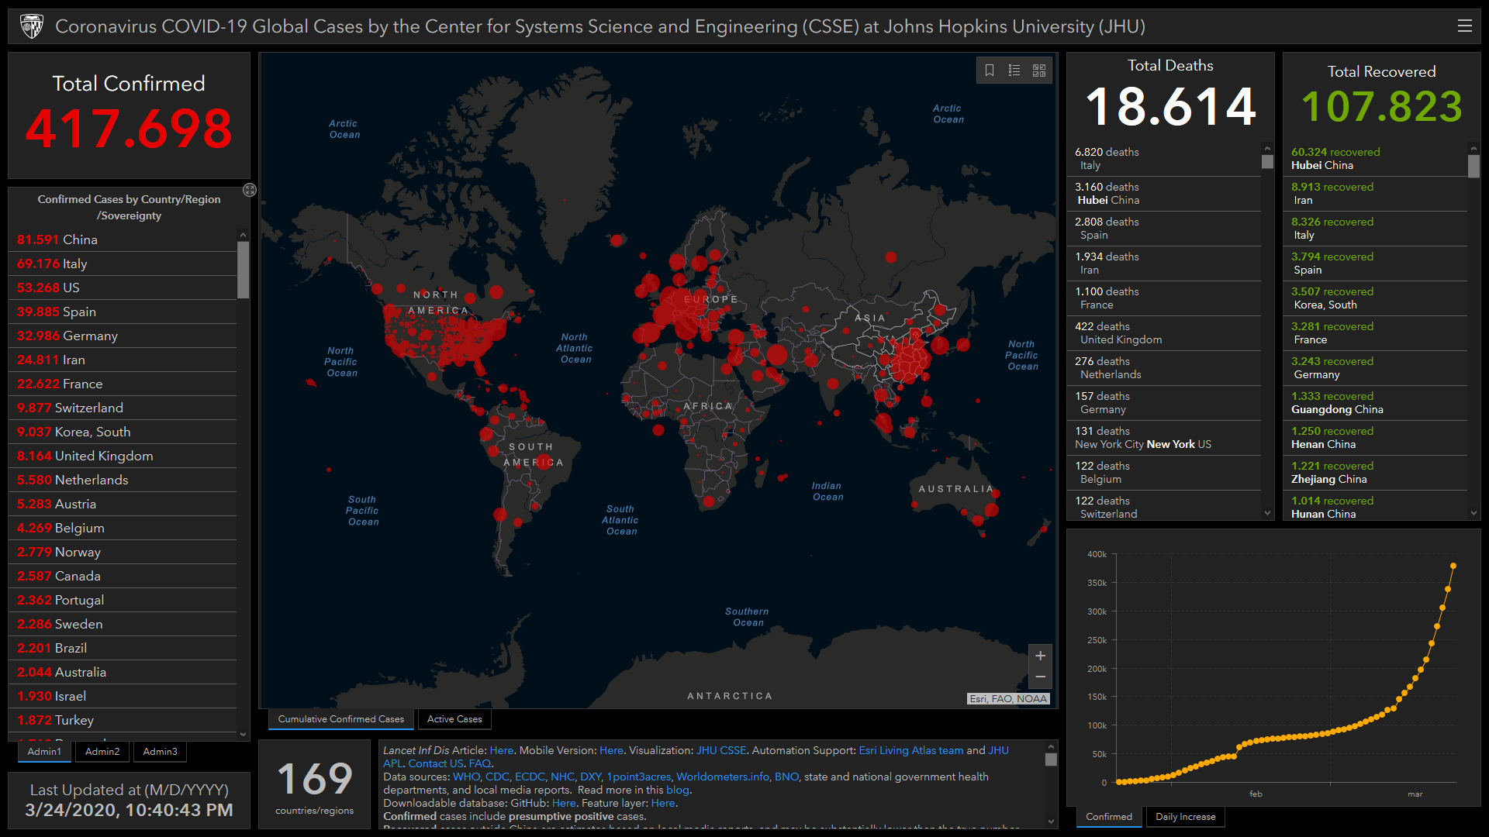Click 131 deaths New York City entry
Screen dimensions: 1489x837
(x=1164, y=438)
